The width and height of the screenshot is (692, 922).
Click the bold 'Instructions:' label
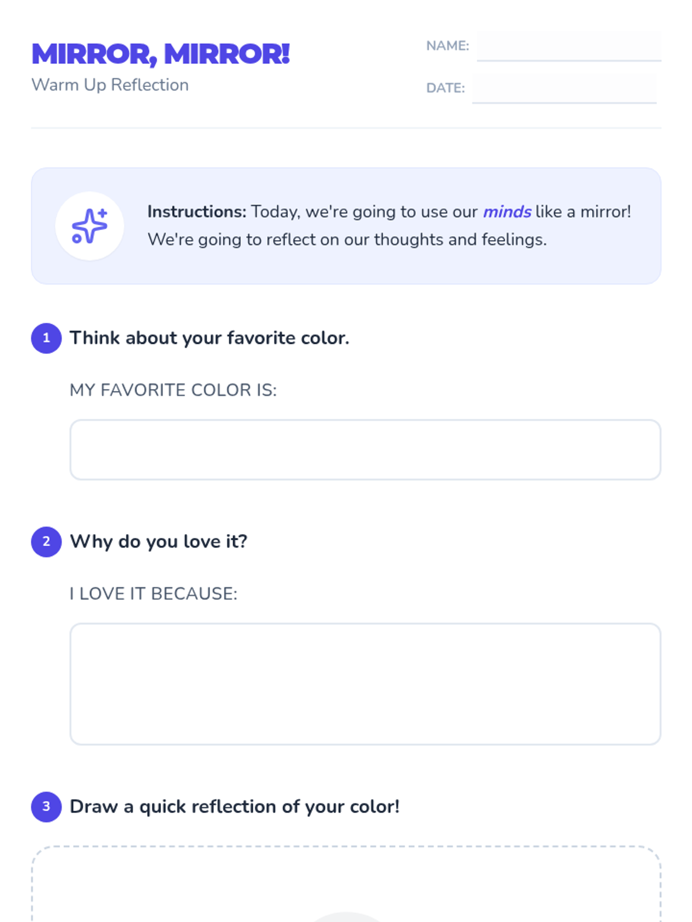pyautogui.click(x=197, y=212)
